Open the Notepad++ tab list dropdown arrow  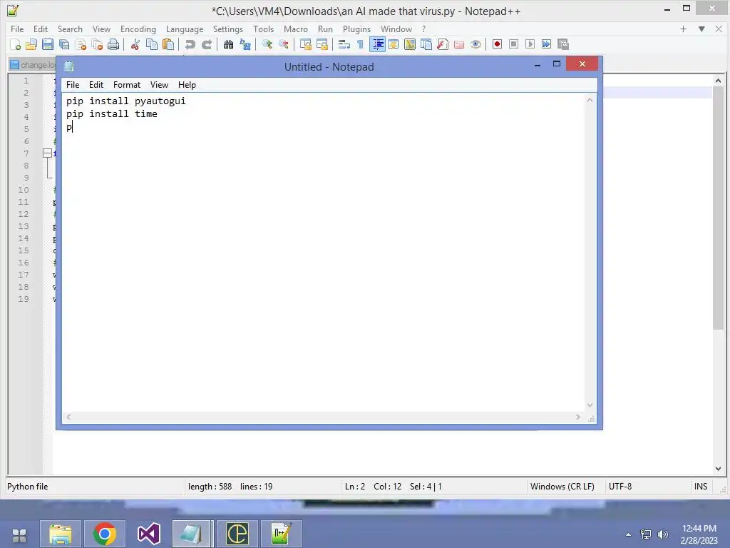click(701, 29)
